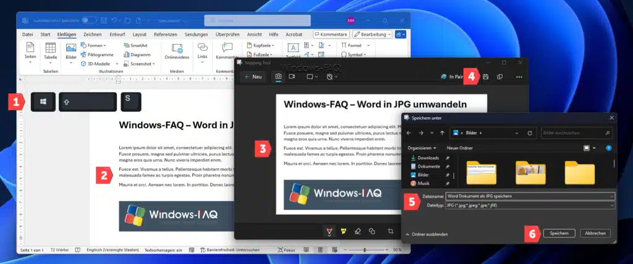Click the Bilder durchsuchen search field
The height and width of the screenshot is (264, 633).
577,133
